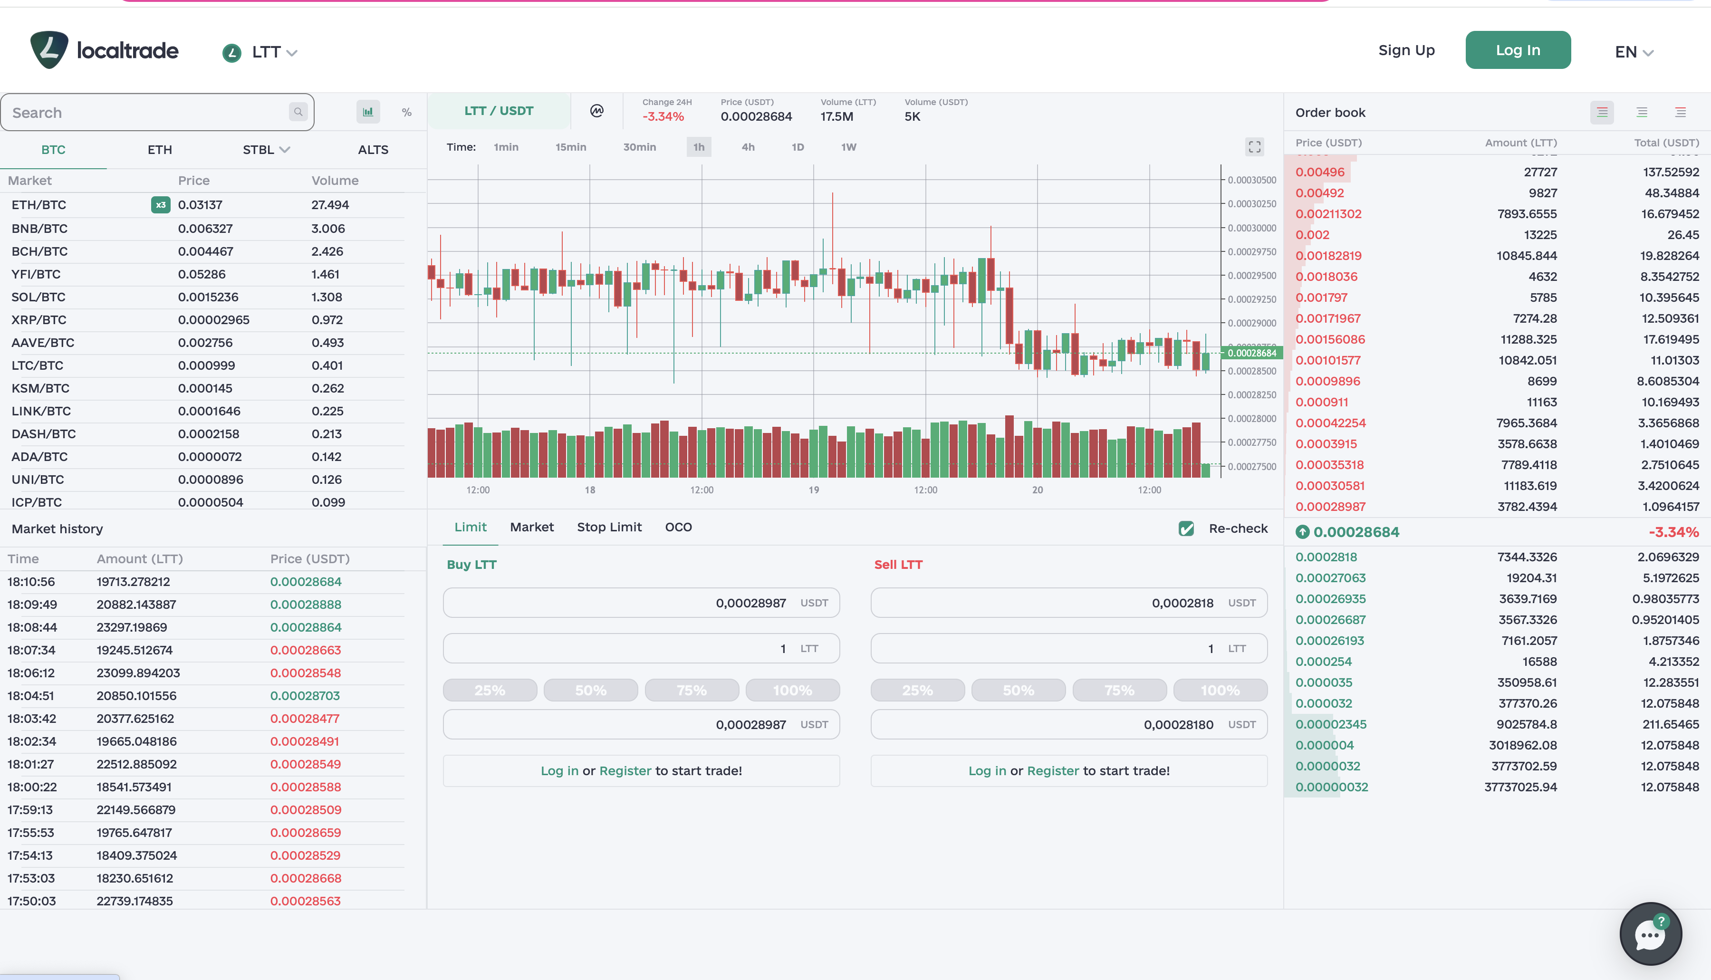Click the green Log In button
This screenshot has width=1711, height=980.
[x=1517, y=50]
